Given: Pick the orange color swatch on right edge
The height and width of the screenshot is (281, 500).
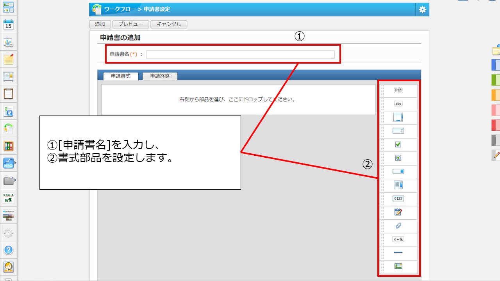Looking at the screenshot, I should point(496,95).
